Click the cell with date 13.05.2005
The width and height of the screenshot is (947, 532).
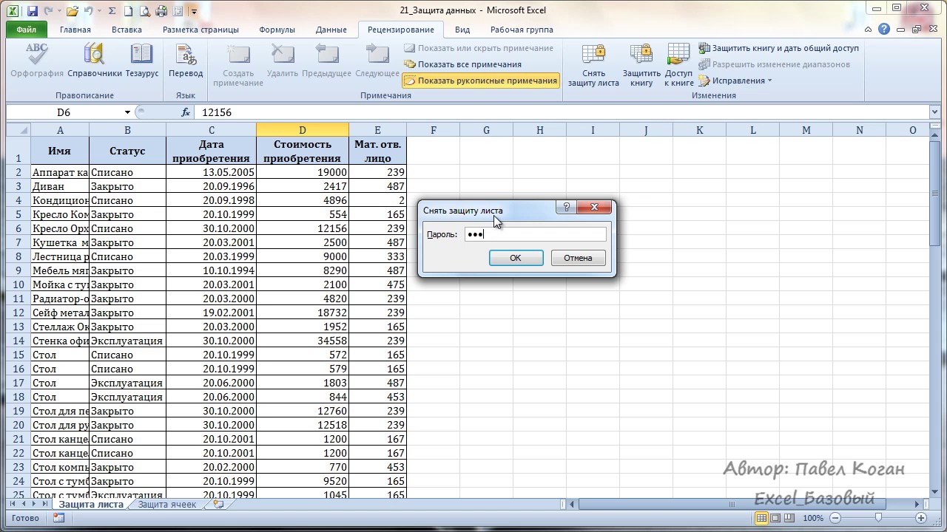pos(212,172)
